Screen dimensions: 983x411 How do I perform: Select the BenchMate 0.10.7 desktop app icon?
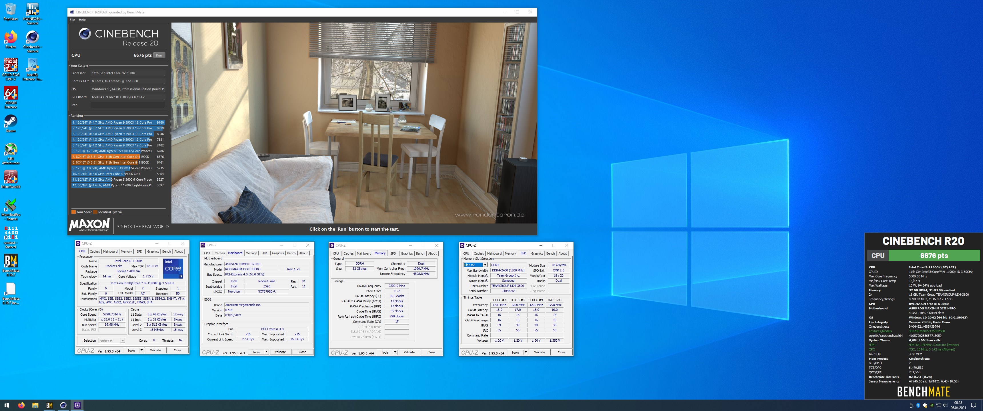pos(11,265)
